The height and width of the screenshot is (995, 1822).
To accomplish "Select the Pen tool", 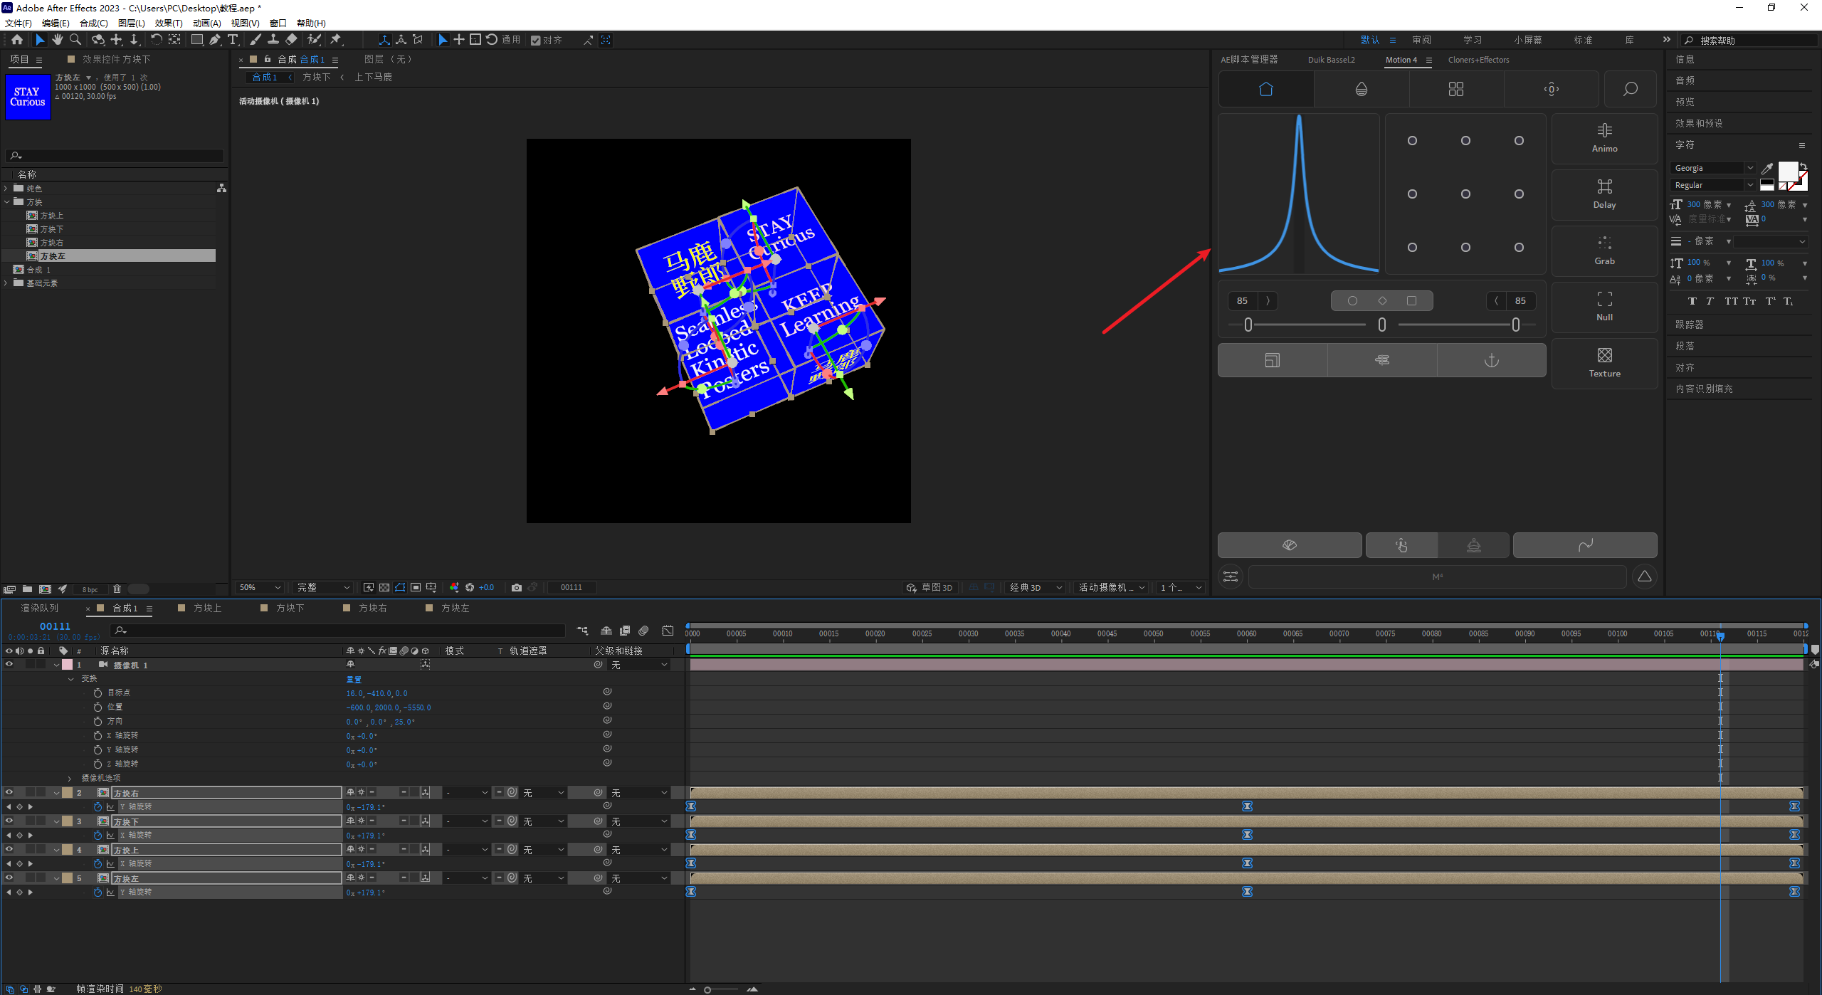I will [215, 40].
